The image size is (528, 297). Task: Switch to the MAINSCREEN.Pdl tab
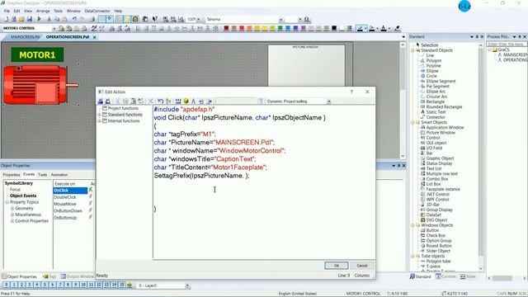tap(25, 37)
